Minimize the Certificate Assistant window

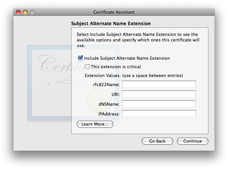(25, 12)
